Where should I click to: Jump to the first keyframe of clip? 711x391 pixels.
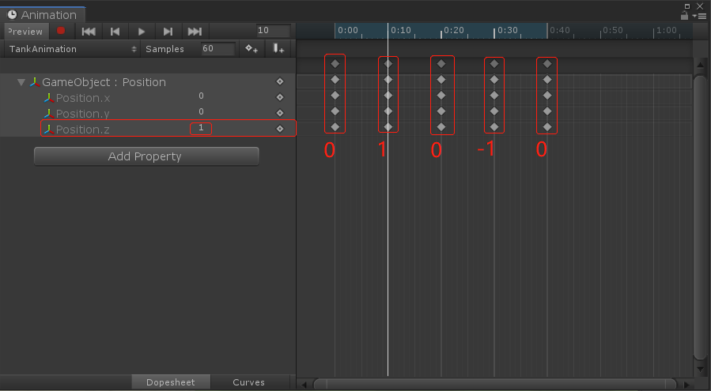coord(89,32)
